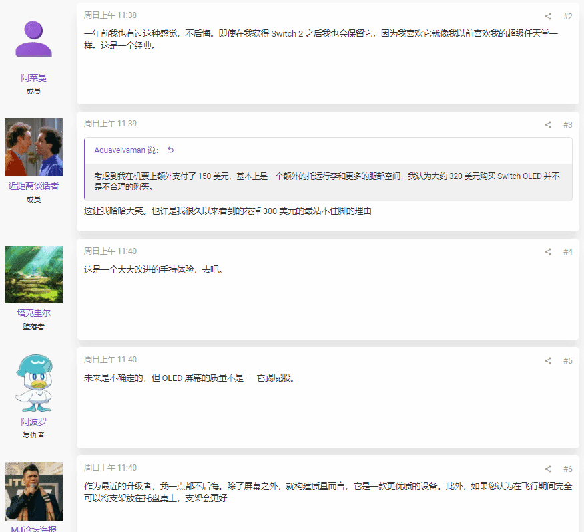Click the #6 post number link
Image resolution: width=584 pixels, height=532 pixels.
pos(567,469)
